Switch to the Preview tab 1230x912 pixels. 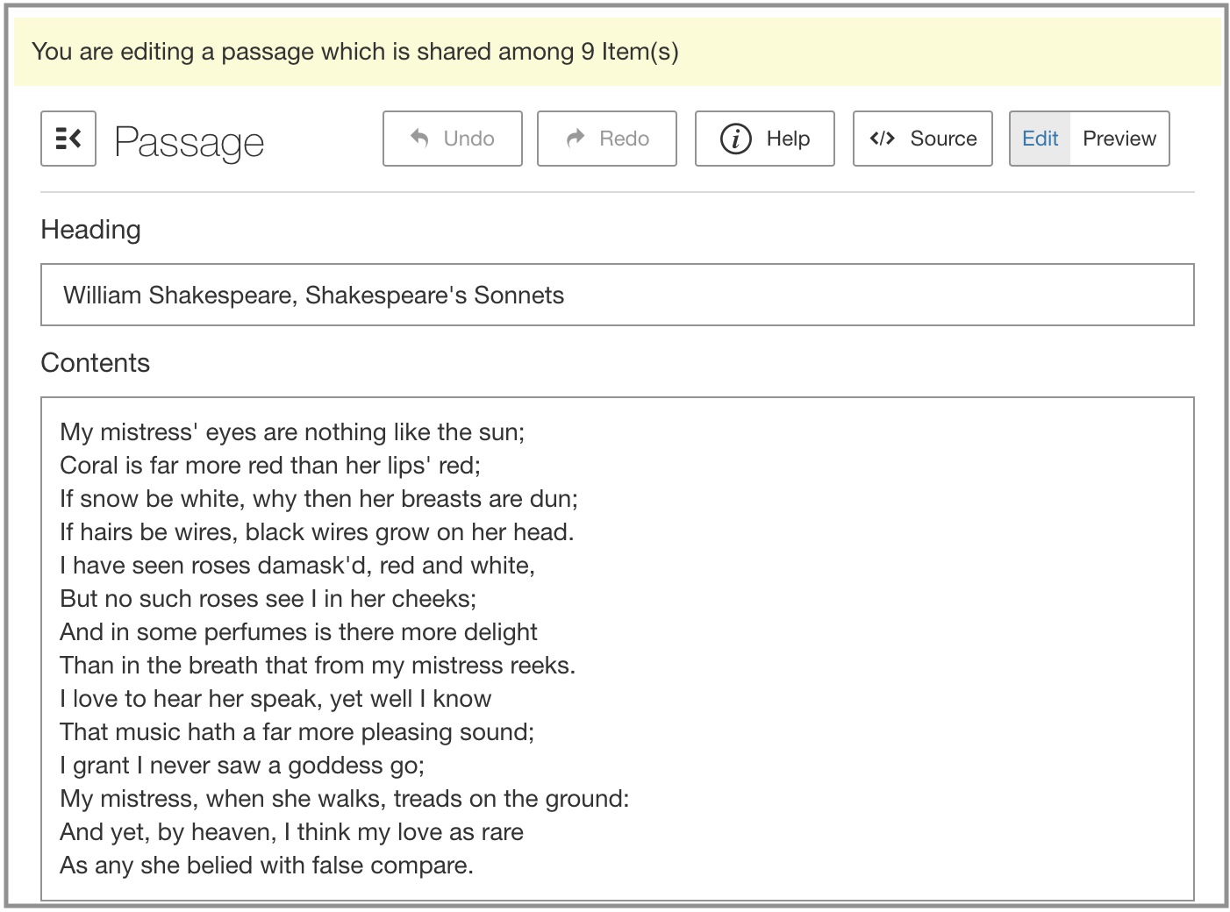1119,139
